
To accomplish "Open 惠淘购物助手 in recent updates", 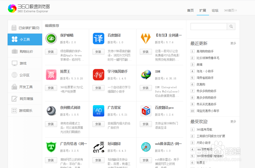I will click(205, 51).
